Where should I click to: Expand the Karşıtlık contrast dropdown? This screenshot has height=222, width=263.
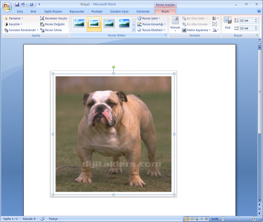(x=13, y=24)
